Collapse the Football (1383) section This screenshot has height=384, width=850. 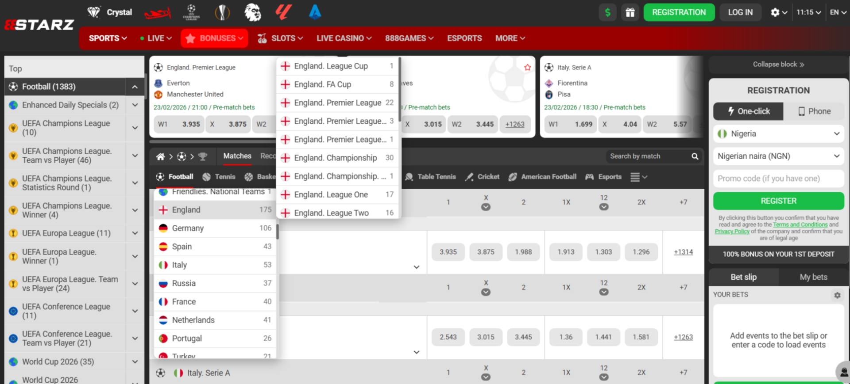135,87
